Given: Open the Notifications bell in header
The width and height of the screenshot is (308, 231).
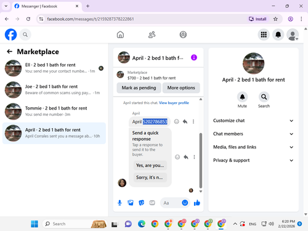Looking at the screenshot, I should [x=278, y=34].
